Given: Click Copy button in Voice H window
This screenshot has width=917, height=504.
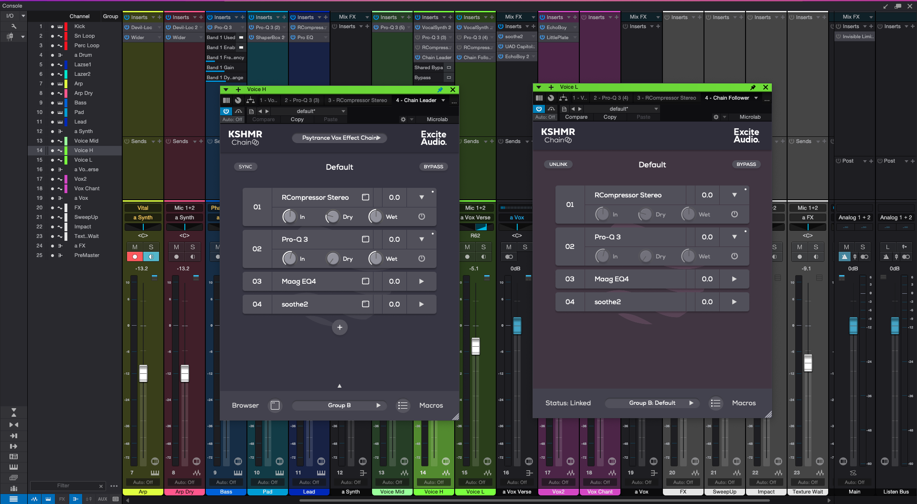Looking at the screenshot, I should click(297, 120).
